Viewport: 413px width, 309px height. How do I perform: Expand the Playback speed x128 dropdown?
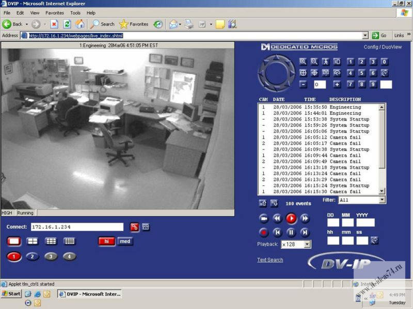[307, 244]
